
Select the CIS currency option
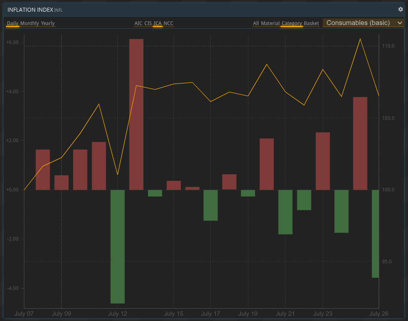pos(148,23)
